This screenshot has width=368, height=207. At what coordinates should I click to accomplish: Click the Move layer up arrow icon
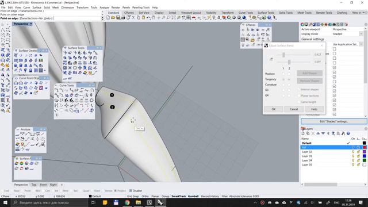[318, 133]
